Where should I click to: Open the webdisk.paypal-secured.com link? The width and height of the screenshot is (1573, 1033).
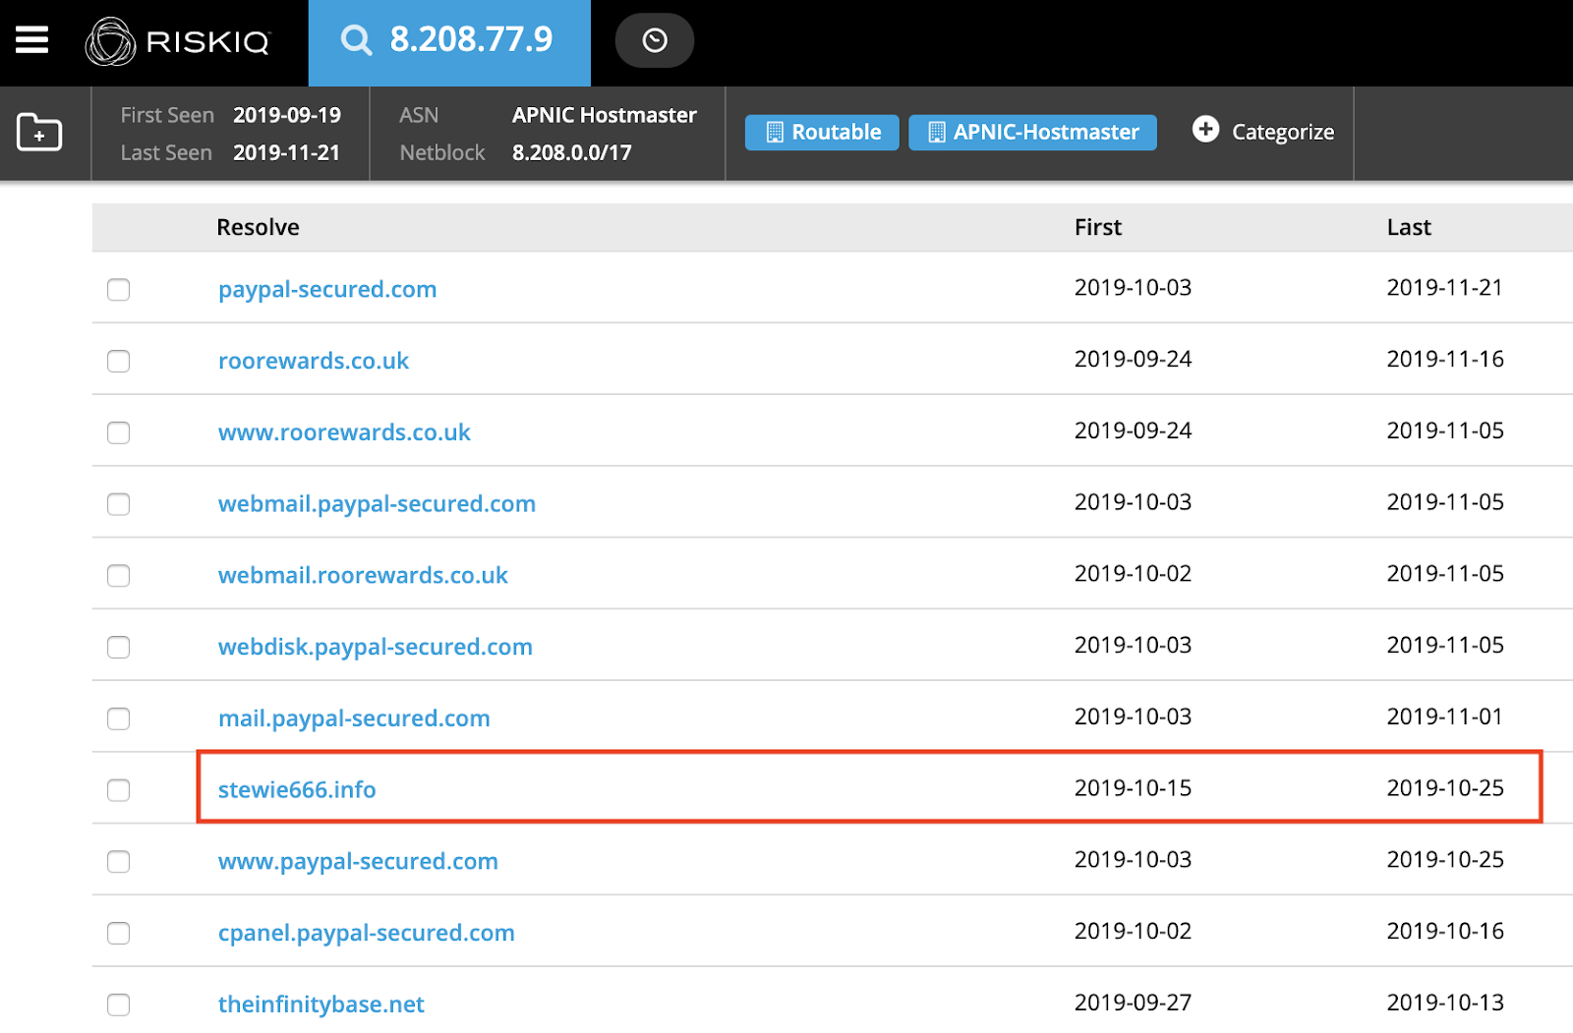point(375,647)
